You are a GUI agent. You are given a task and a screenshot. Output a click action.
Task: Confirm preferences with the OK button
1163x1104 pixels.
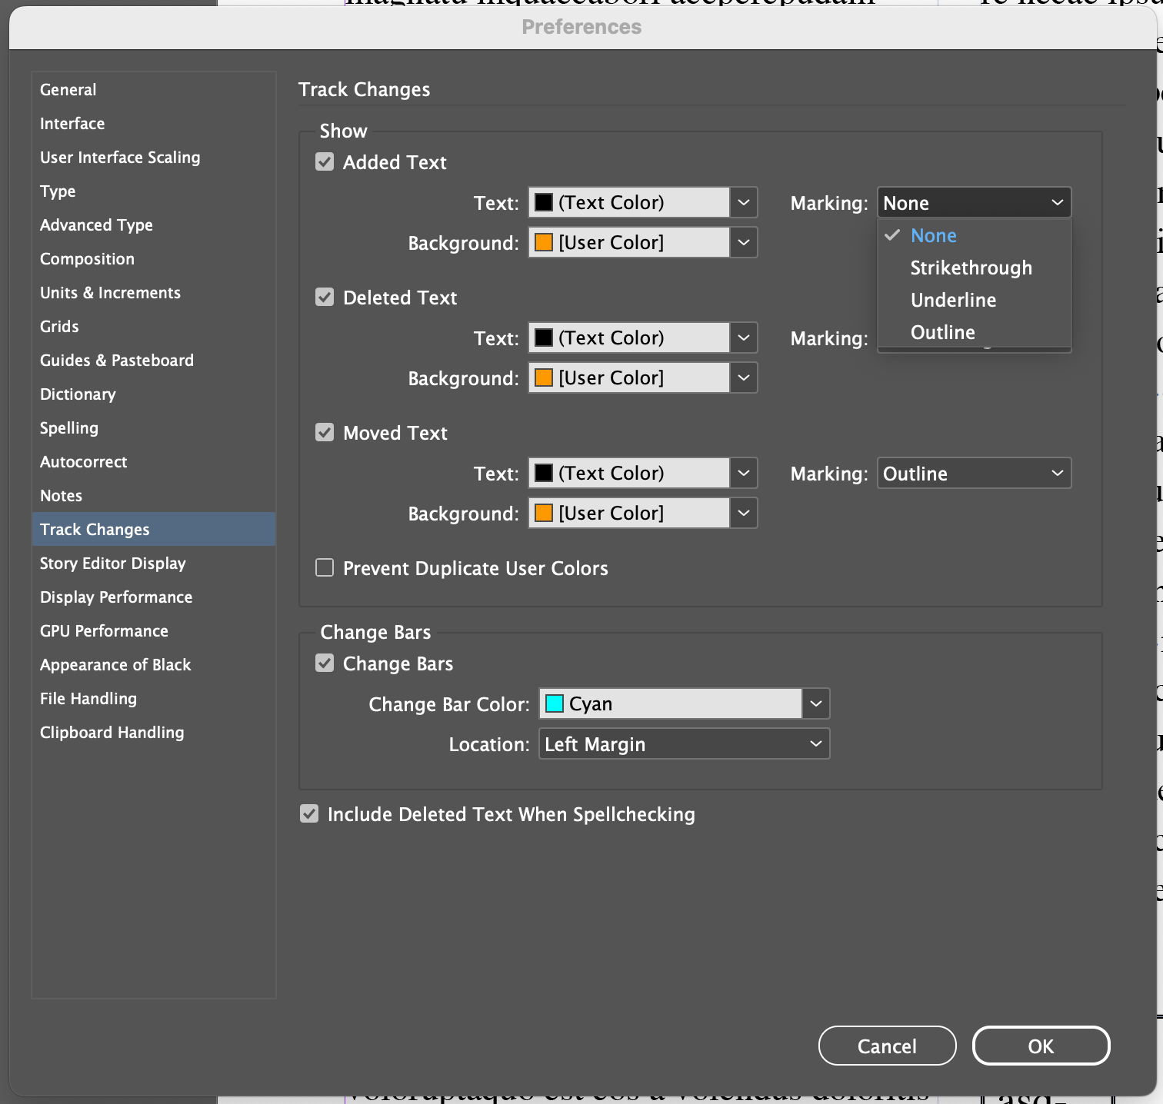click(1041, 1046)
